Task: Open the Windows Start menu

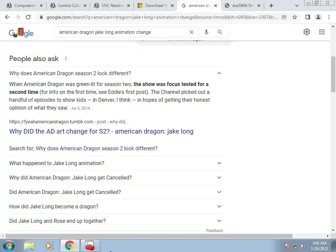Action: [x=9, y=245]
